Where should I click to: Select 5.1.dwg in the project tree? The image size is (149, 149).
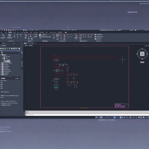coord(7,60)
